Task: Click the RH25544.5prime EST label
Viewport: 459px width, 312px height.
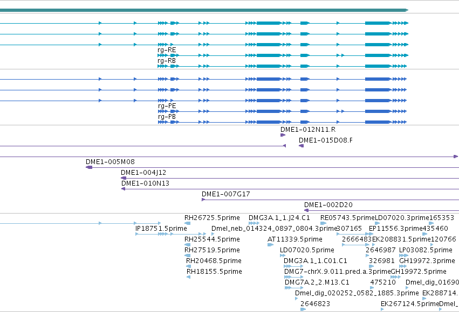Action: pyautogui.click(x=212, y=239)
